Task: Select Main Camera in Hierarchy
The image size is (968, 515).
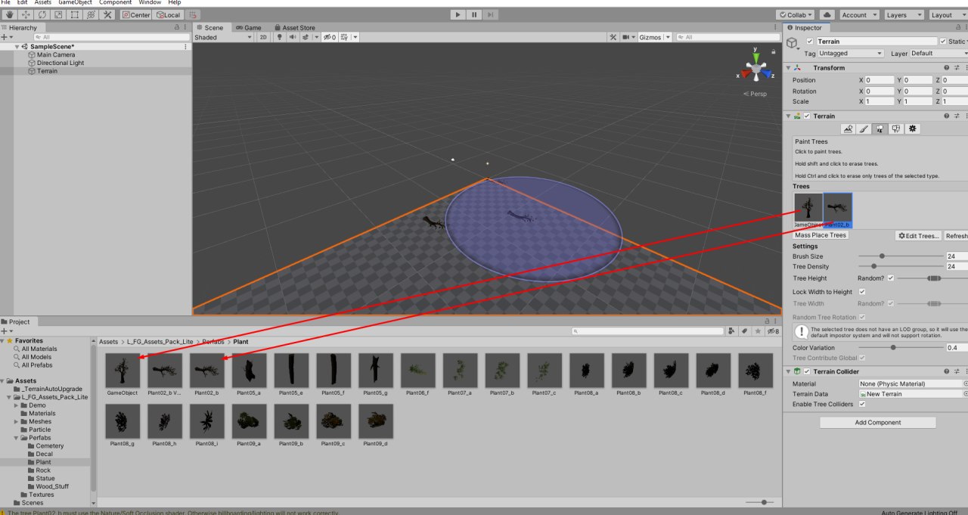Action: (55, 54)
